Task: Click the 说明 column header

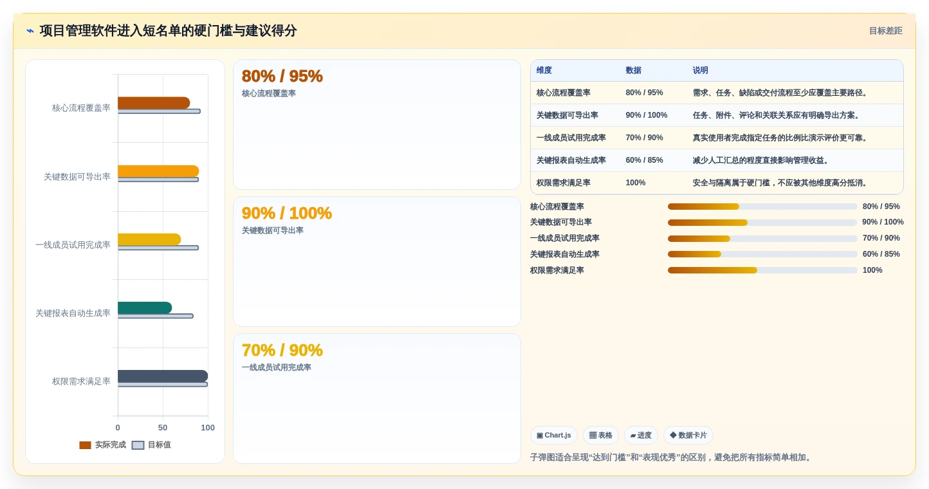Action: coord(701,71)
